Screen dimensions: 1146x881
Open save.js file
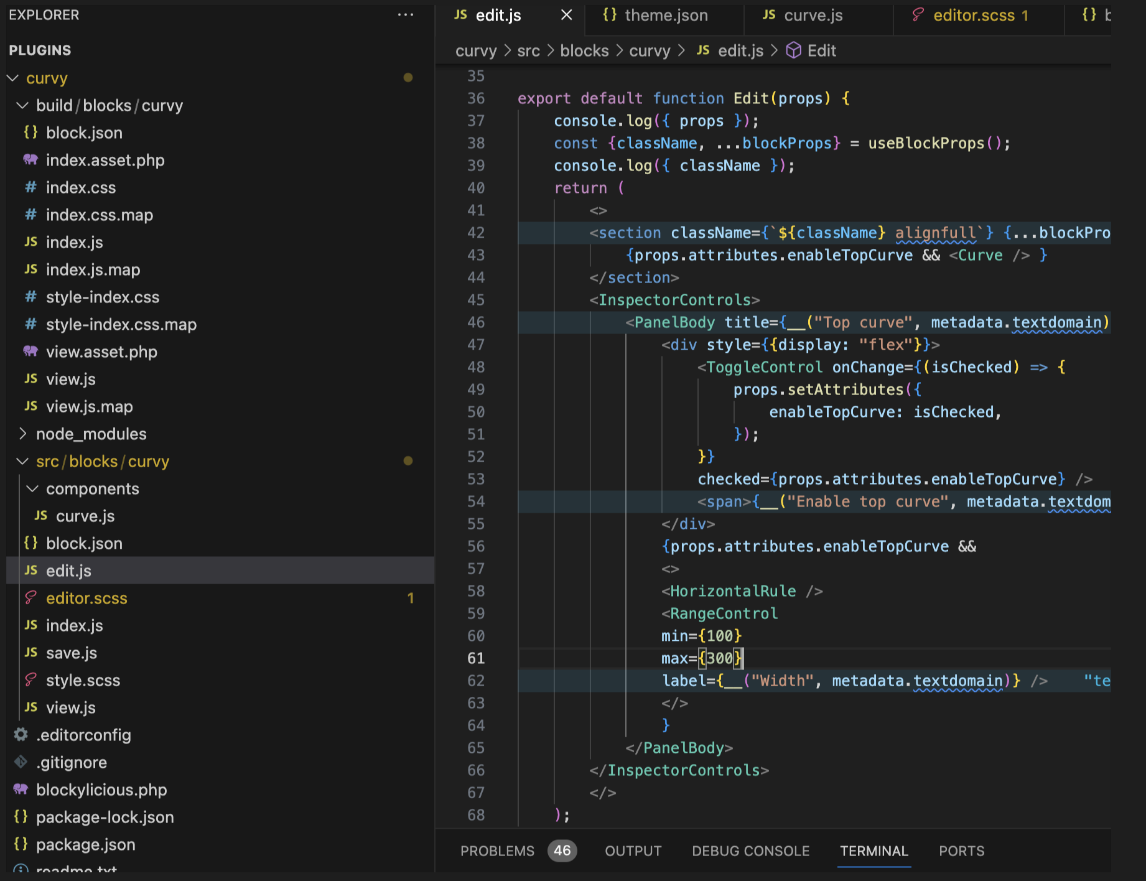coord(220,653)
